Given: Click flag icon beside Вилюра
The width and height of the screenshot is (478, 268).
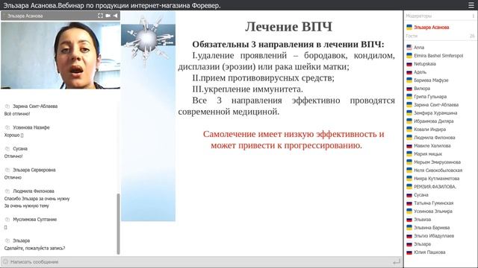Looking at the screenshot, I should coord(409,89).
